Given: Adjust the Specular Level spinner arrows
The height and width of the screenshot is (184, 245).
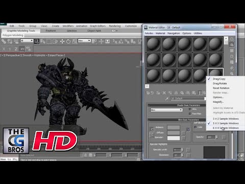Looking at the screenshot, I should pyautogui.click(x=182, y=150).
